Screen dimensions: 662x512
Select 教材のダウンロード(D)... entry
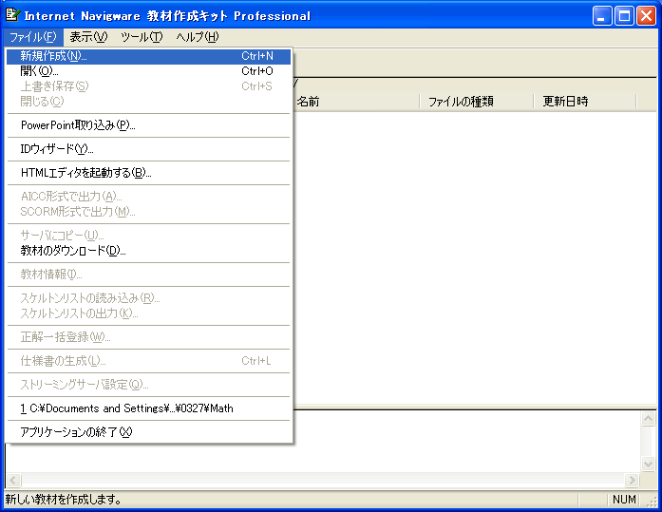(148, 251)
